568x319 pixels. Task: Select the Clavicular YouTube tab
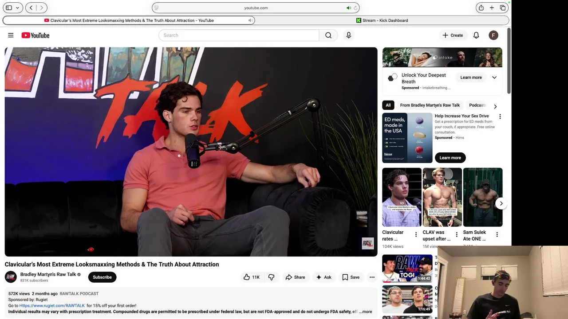pos(129,20)
